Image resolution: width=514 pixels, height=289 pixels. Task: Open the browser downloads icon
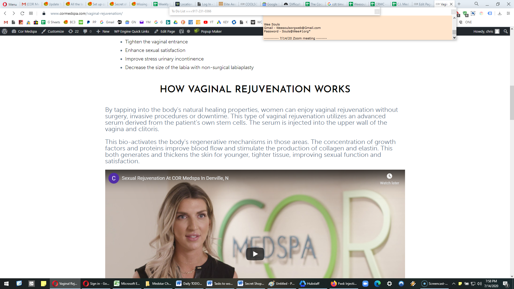pyautogui.click(x=500, y=13)
